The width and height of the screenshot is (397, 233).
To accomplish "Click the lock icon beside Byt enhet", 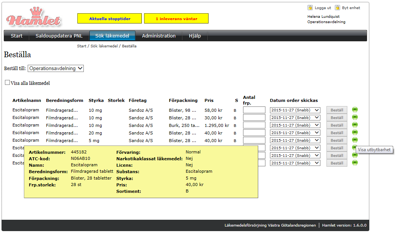I will [337, 8].
